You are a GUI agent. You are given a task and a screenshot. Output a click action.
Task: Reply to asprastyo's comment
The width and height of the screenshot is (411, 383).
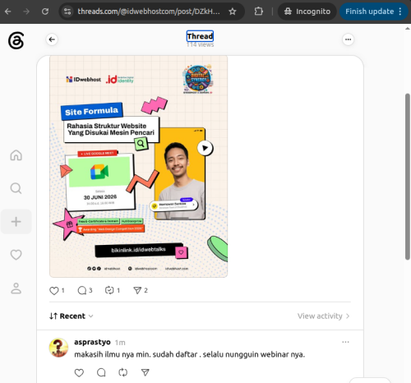(101, 372)
